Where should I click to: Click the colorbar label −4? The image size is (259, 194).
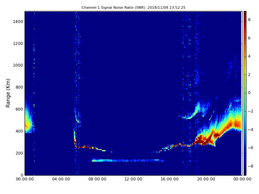[x=250, y=130]
